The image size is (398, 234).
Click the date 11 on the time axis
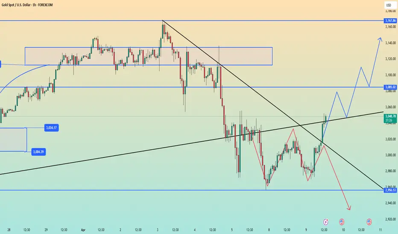pyautogui.click(x=380, y=229)
